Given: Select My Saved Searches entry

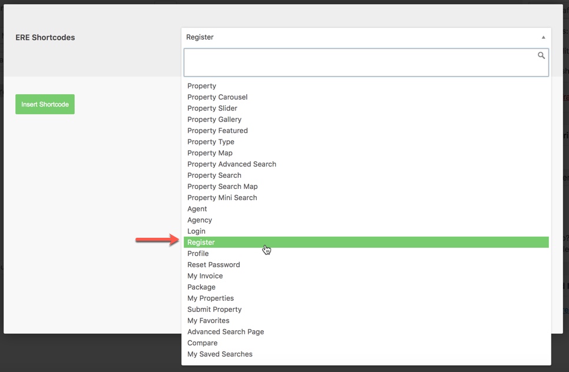Looking at the screenshot, I should (366, 354).
